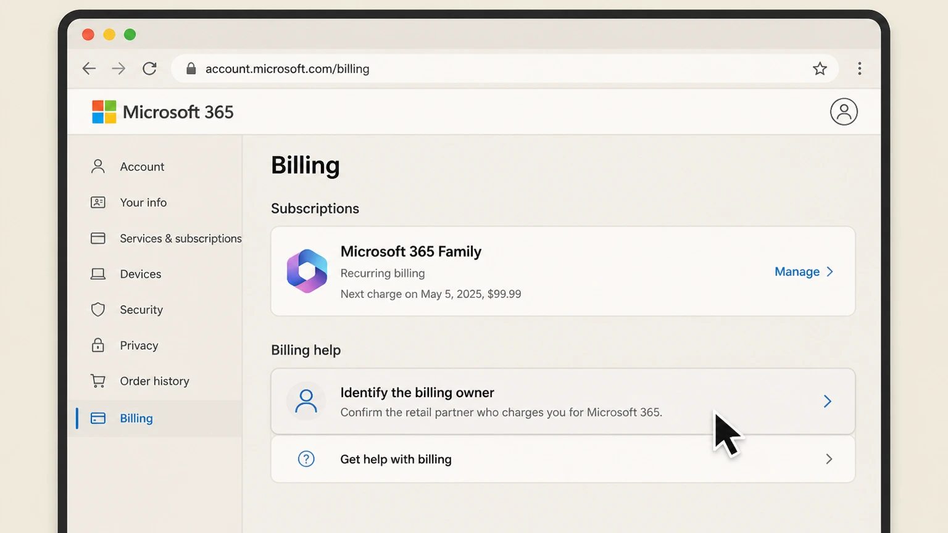The image size is (948, 533).
Task: Click the Confirm the retail partner description
Action: click(x=501, y=412)
